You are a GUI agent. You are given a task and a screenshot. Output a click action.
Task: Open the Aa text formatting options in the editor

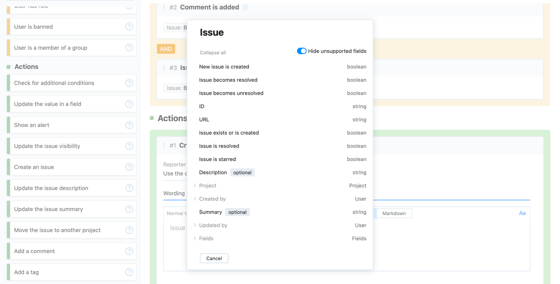(522, 213)
